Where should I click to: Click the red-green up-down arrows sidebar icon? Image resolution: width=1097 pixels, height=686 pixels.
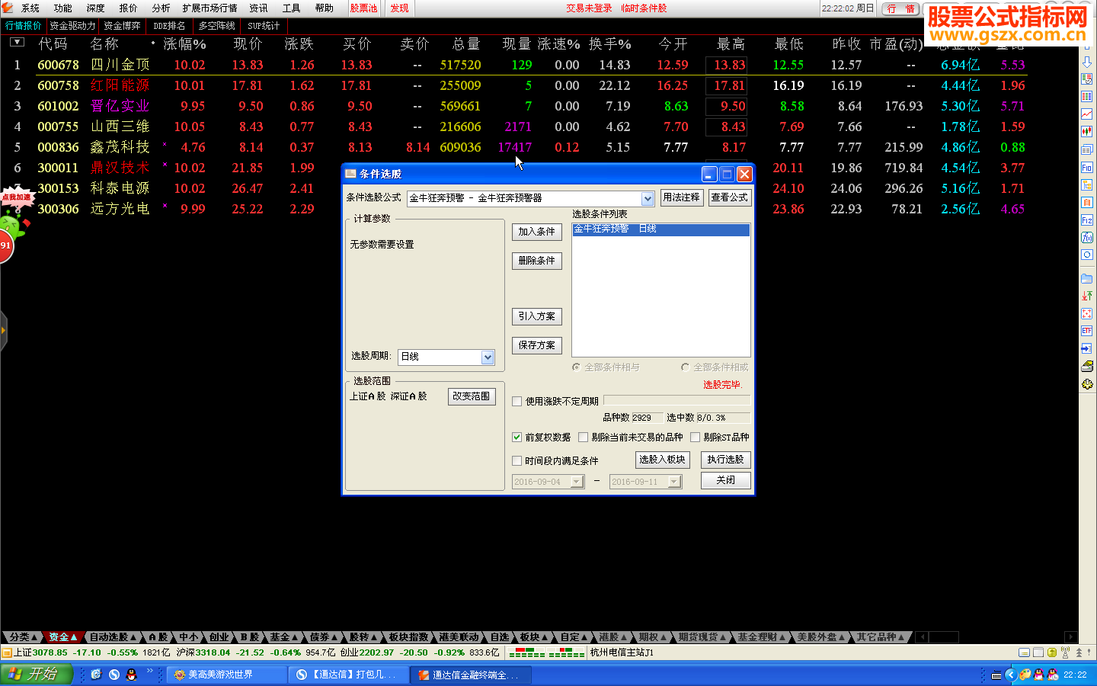click(1087, 296)
